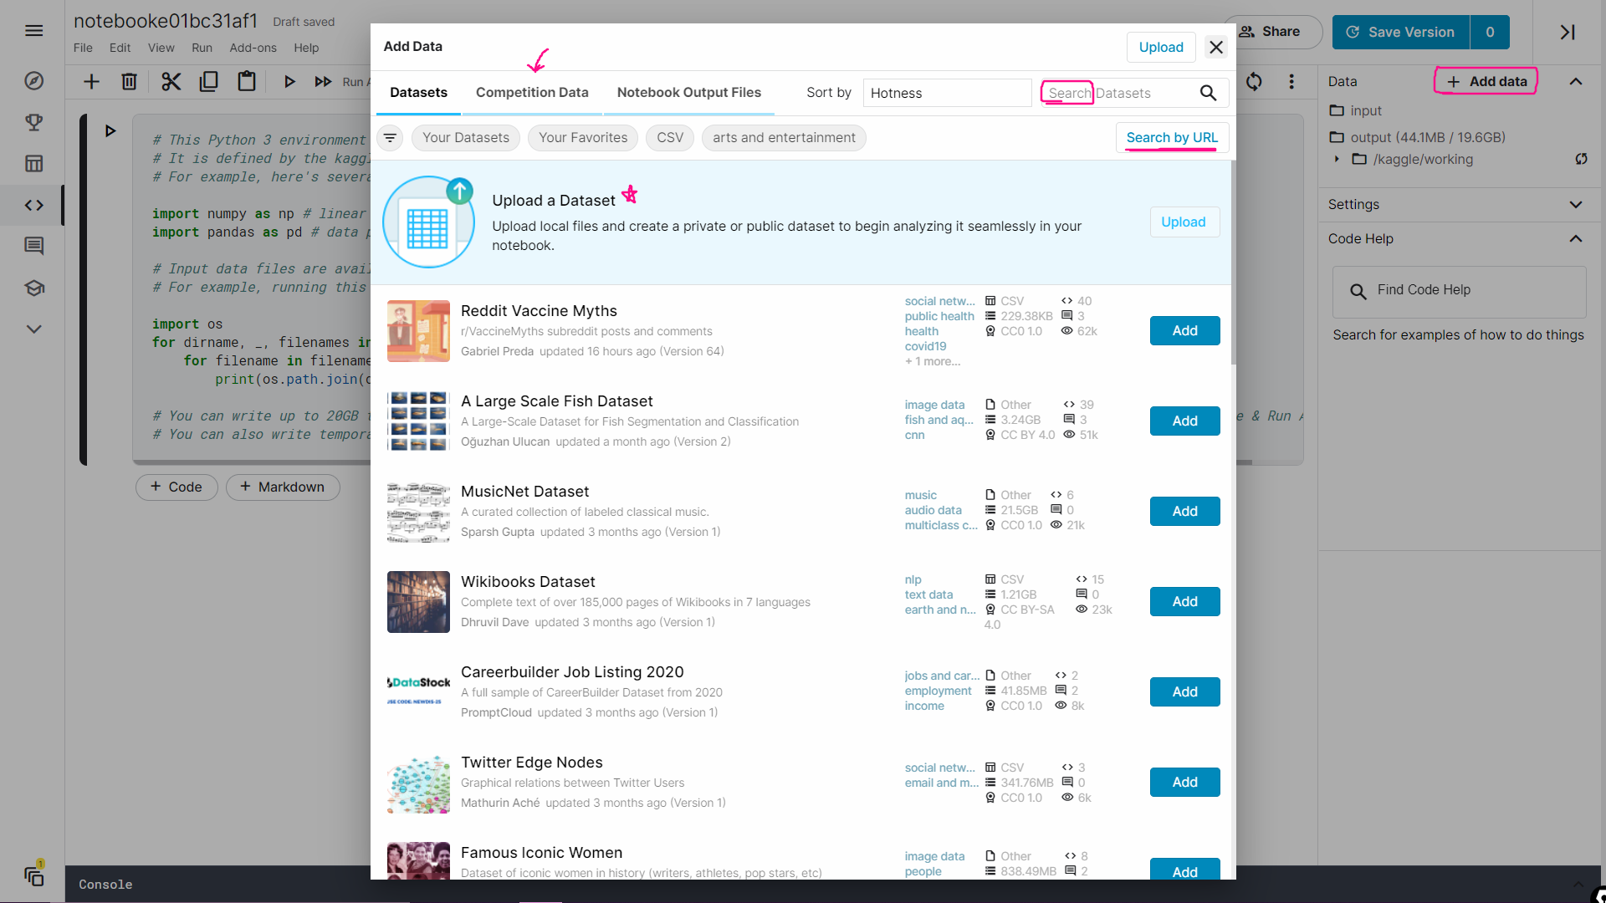Screen dimensions: 1606x903
Task: Run the current cell play icon
Action: (289, 81)
